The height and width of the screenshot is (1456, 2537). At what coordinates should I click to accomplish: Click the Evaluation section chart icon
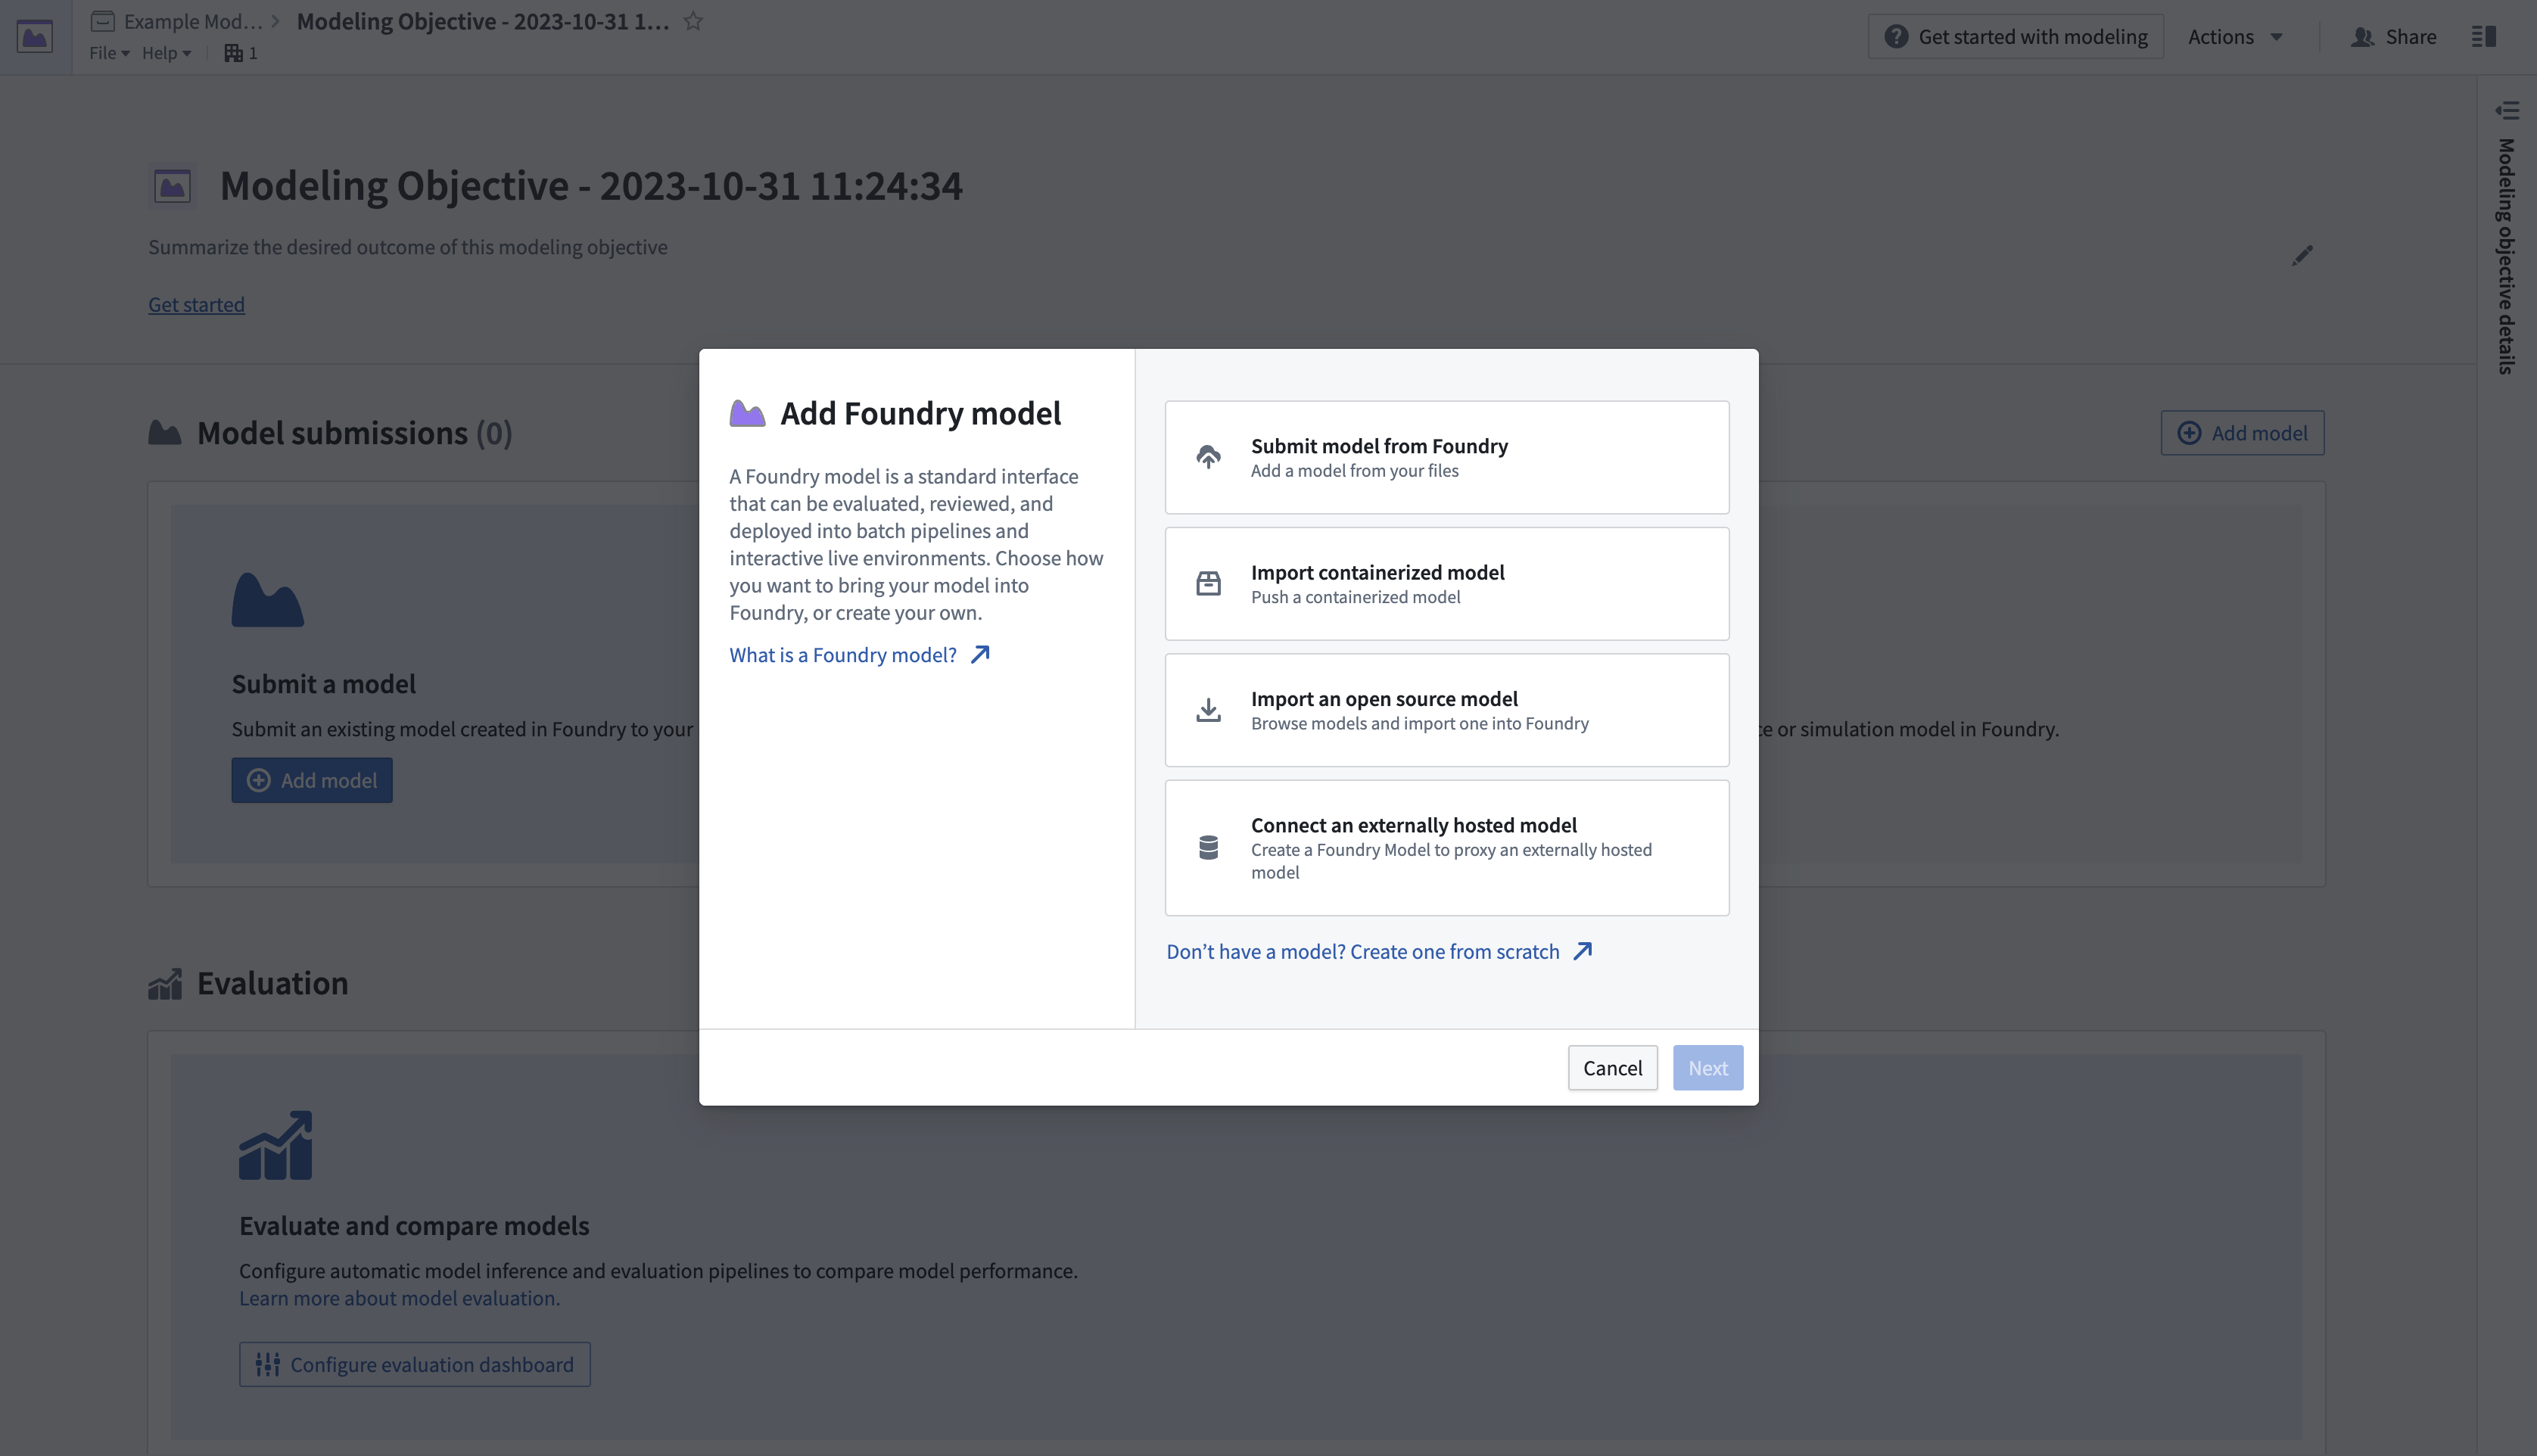pos(165,984)
